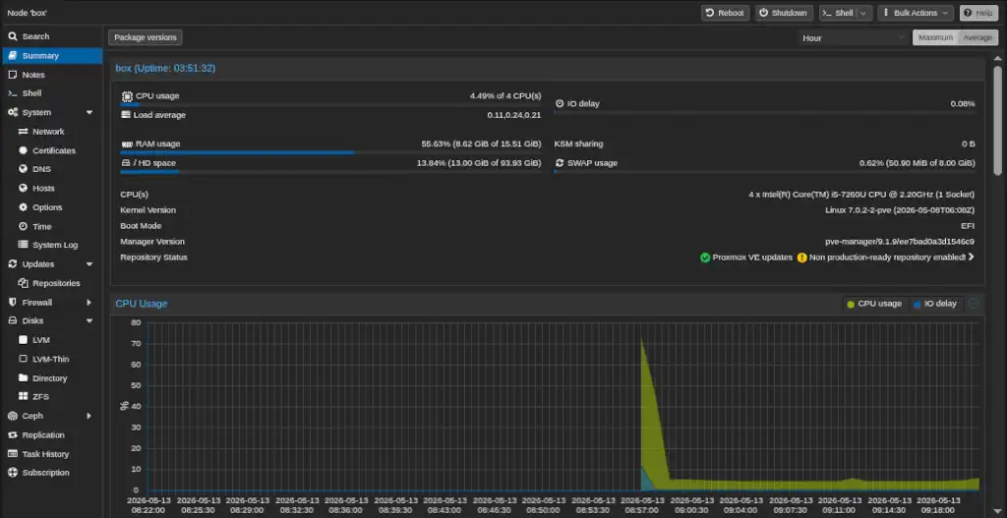Image resolution: width=1007 pixels, height=518 pixels.
Task: Click the Help button
Action: tap(978, 13)
